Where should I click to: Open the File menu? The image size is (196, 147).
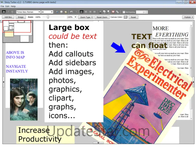pos(2,6)
